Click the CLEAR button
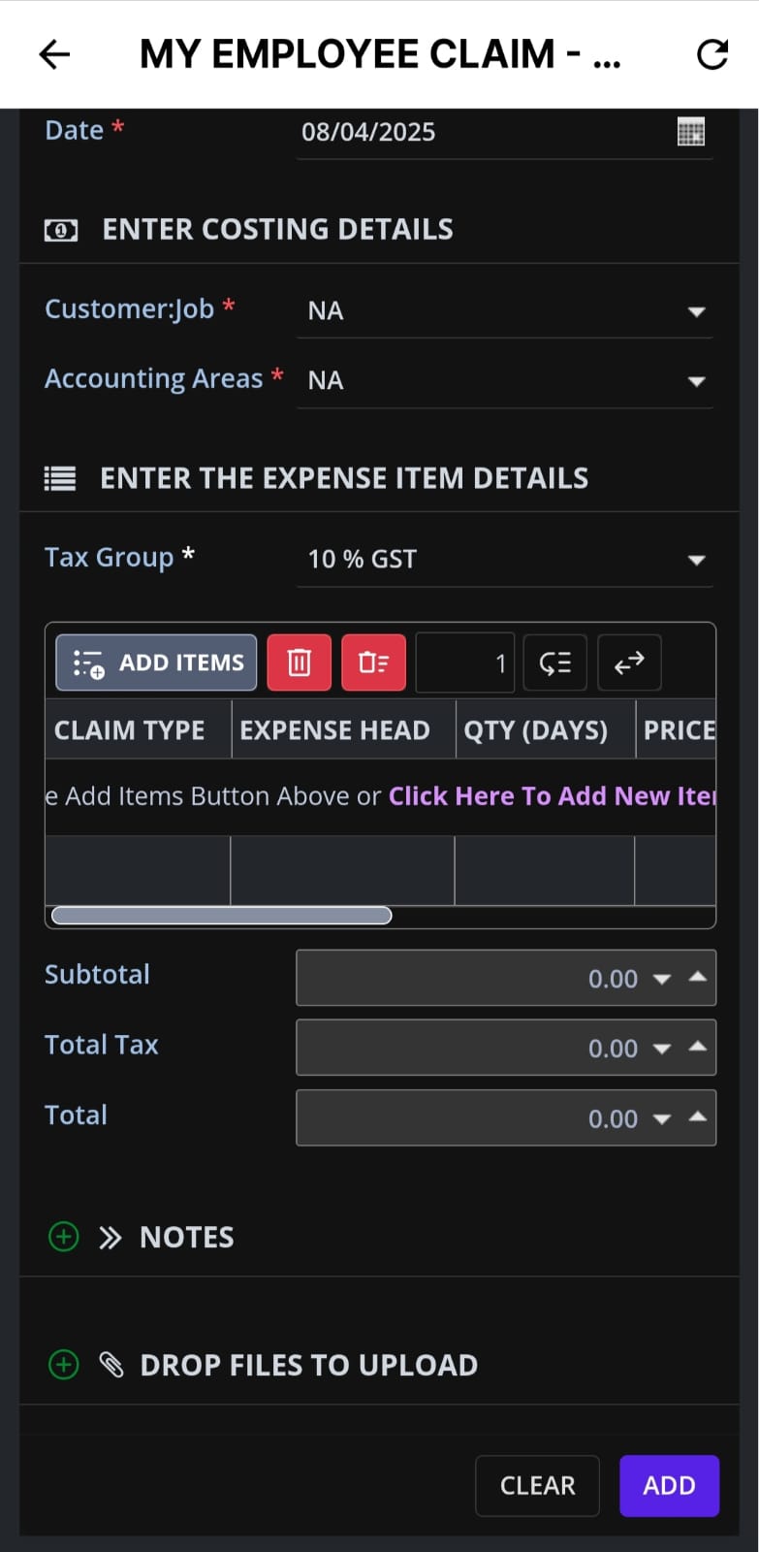The width and height of the screenshot is (759, 1552). point(537,1485)
